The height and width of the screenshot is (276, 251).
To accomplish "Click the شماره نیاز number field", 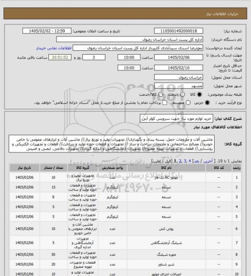I will (179, 31).
